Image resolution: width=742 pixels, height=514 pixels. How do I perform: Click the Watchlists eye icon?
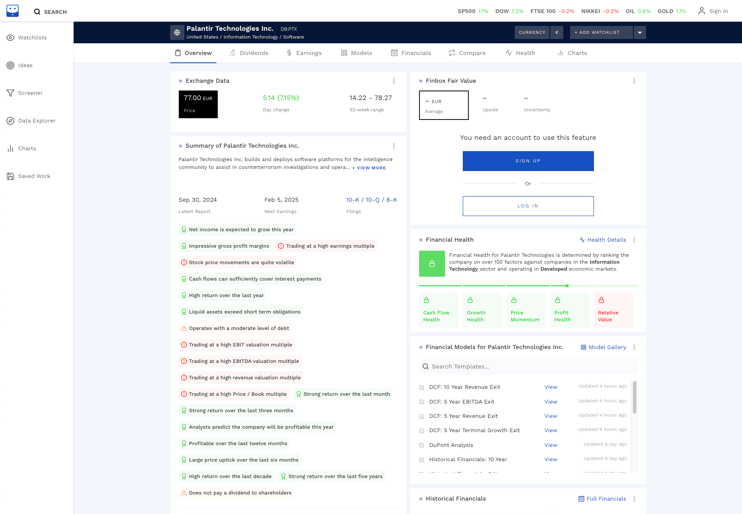[x=10, y=38]
